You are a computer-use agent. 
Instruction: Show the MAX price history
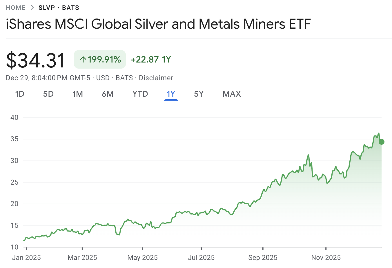[x=231, y=94]
